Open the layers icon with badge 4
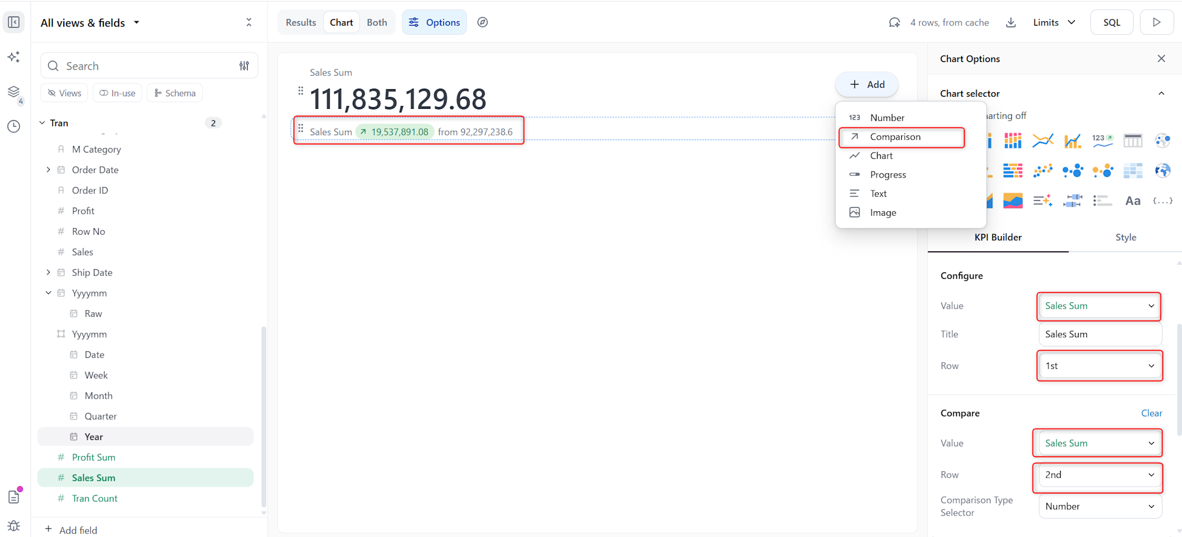 point(14,92)
